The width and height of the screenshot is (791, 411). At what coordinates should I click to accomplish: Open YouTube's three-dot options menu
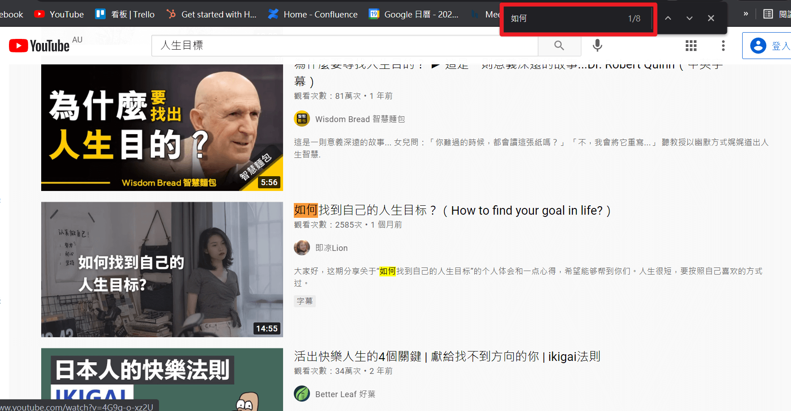(x=723, y=45)
